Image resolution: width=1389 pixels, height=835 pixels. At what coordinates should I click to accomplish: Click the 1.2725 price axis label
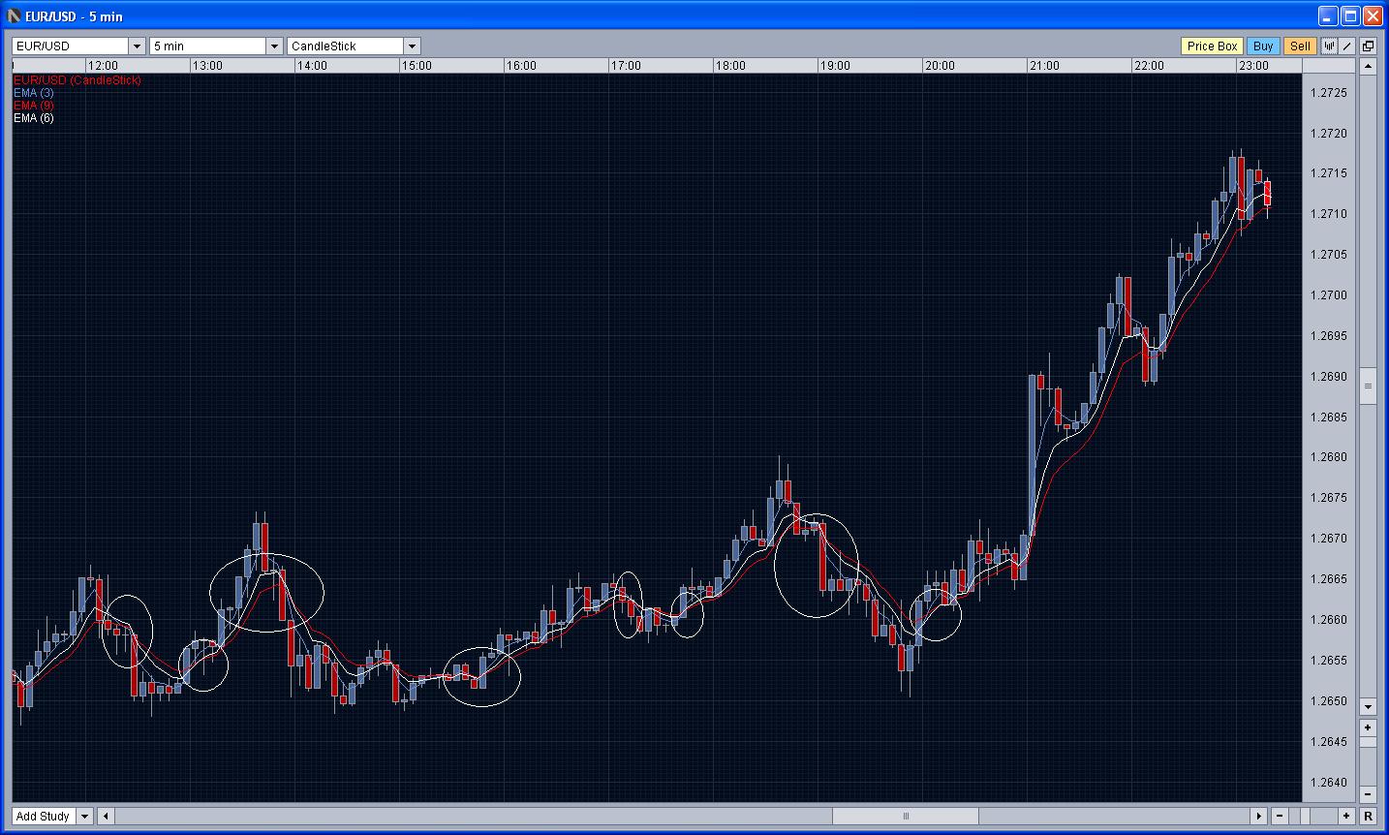point(1328,93)
